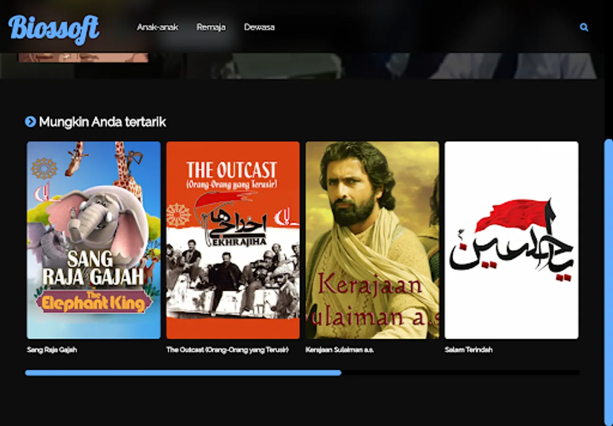Open the Sang Raja Gajah poster

94,240
